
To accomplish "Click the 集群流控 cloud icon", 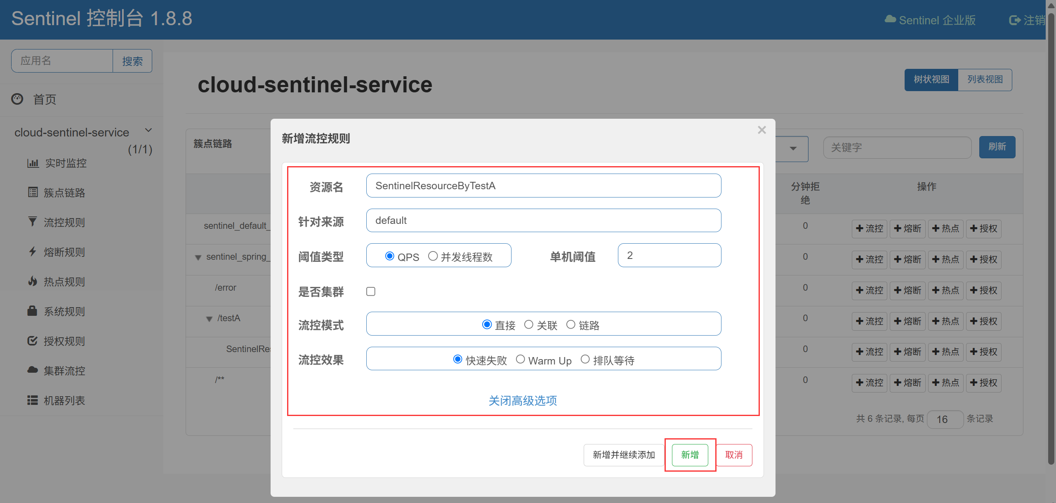I will tap(33, 370).
